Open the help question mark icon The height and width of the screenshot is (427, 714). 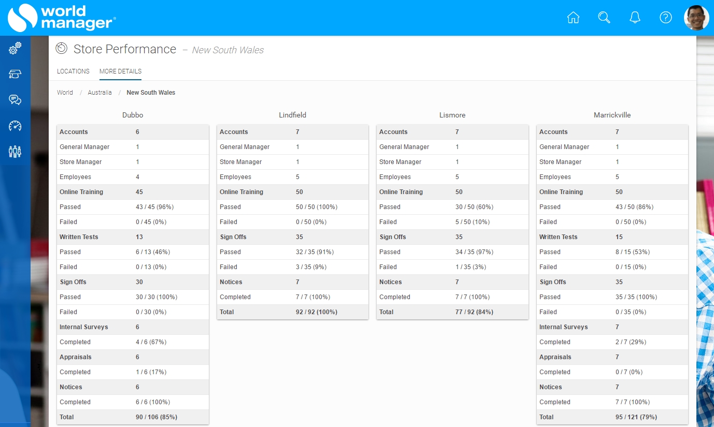[x=666, y=18]
